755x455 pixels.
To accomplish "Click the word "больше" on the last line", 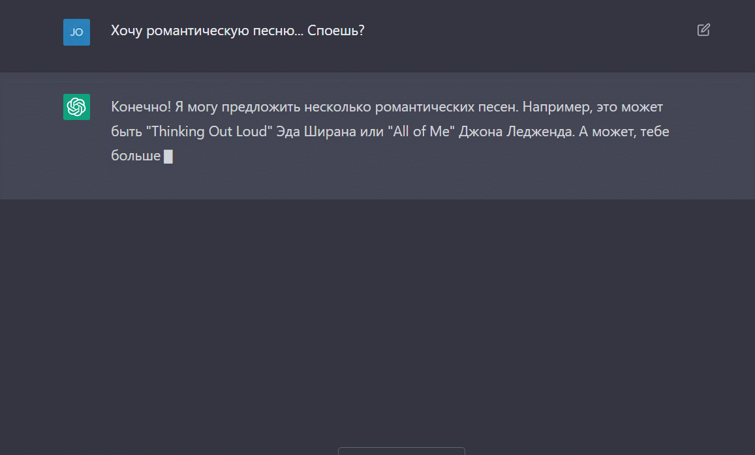I will point(136,156).
